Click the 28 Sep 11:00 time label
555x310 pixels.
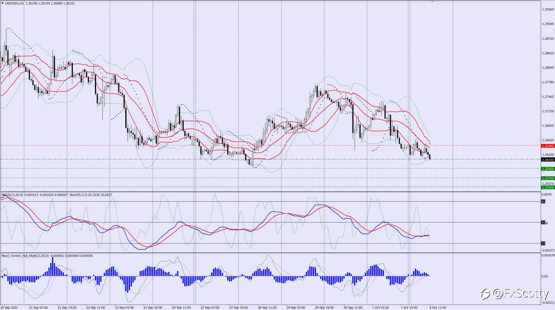267,307
